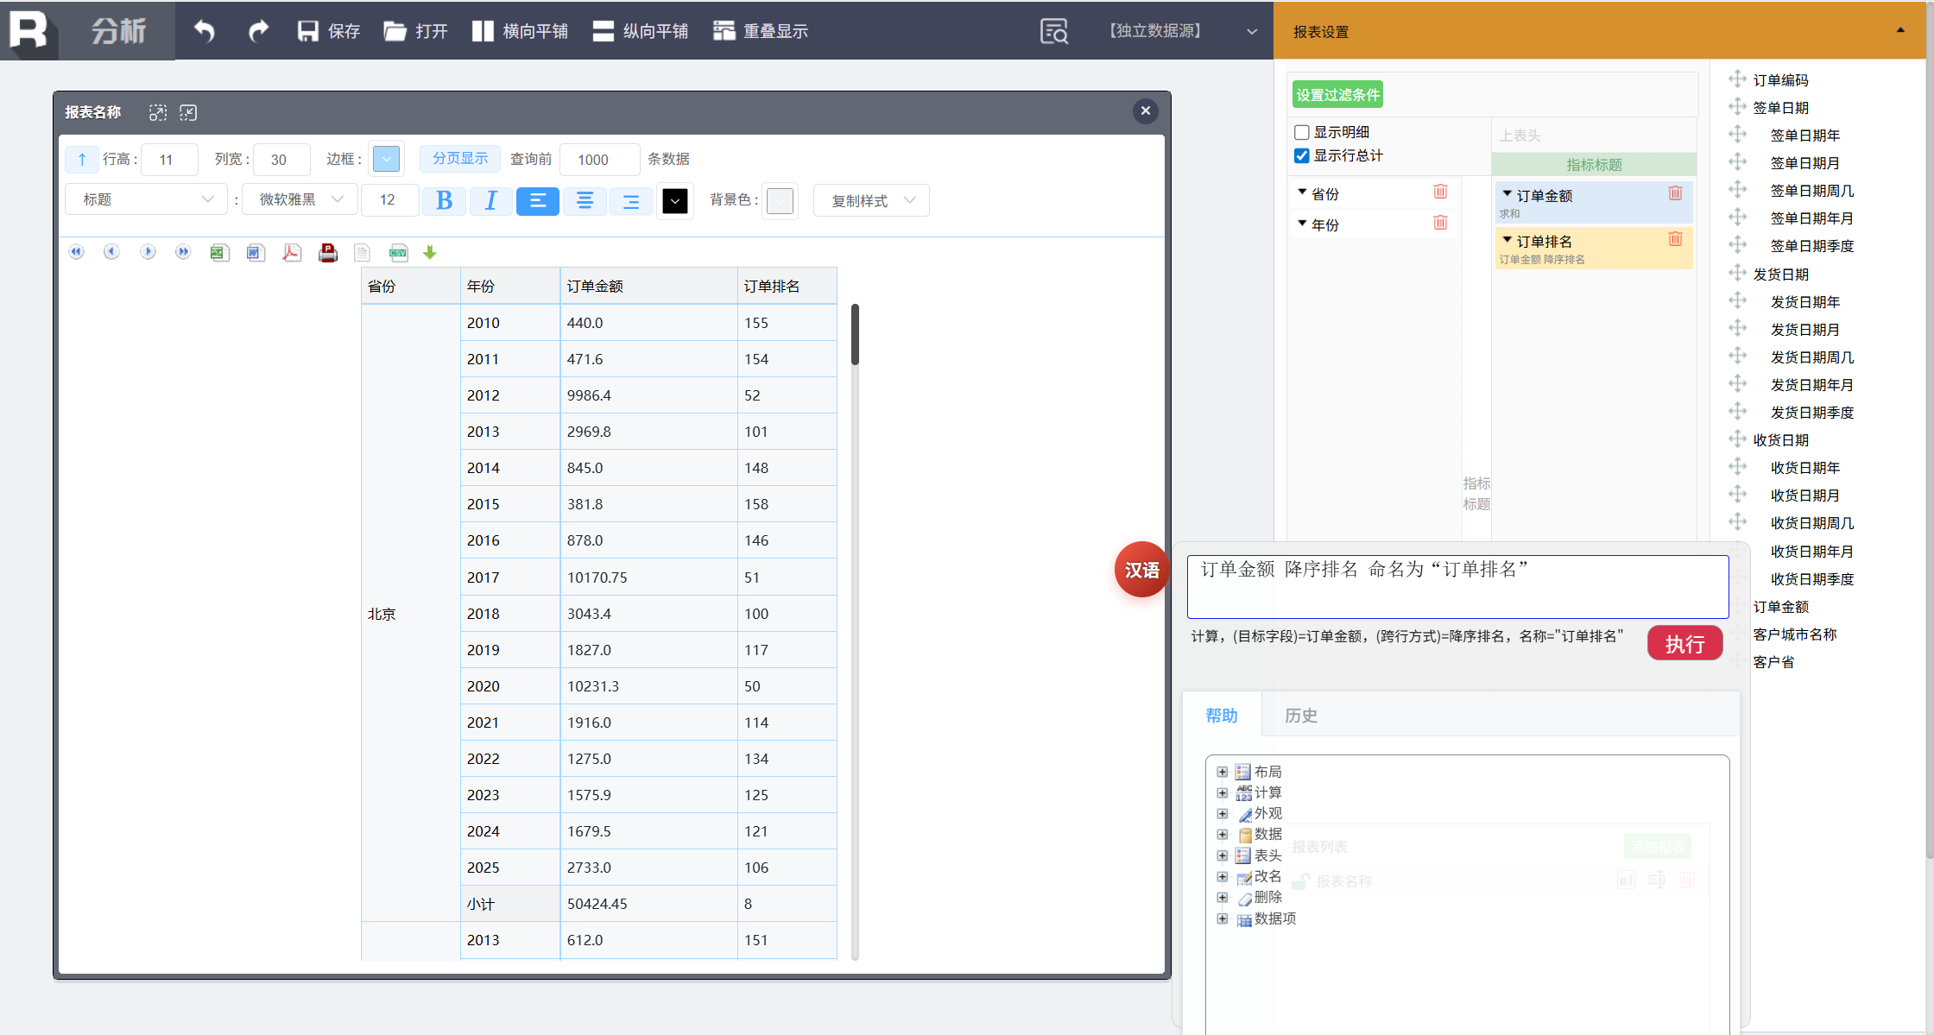
Task: Toggle italic text formatting
Action: (490, 200)
